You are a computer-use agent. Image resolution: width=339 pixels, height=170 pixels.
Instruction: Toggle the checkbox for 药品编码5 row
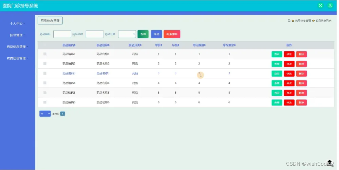(x=45, y=93)
